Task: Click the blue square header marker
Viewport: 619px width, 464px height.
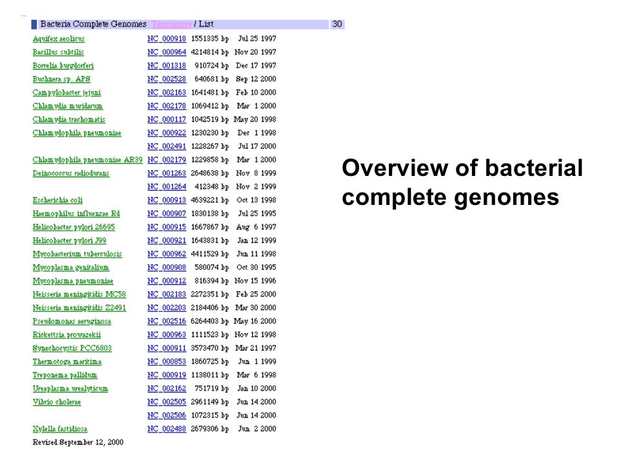Action: point(34,24)
